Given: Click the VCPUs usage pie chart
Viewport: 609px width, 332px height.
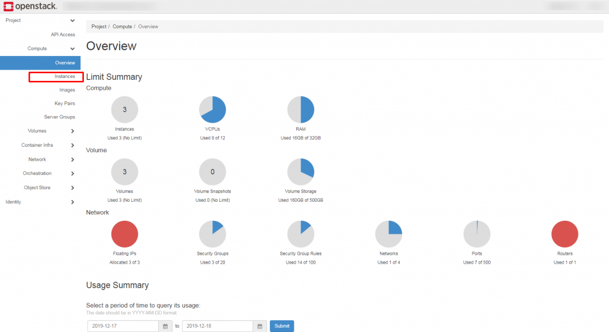Looking at the screenshot, I should point(212,109).
